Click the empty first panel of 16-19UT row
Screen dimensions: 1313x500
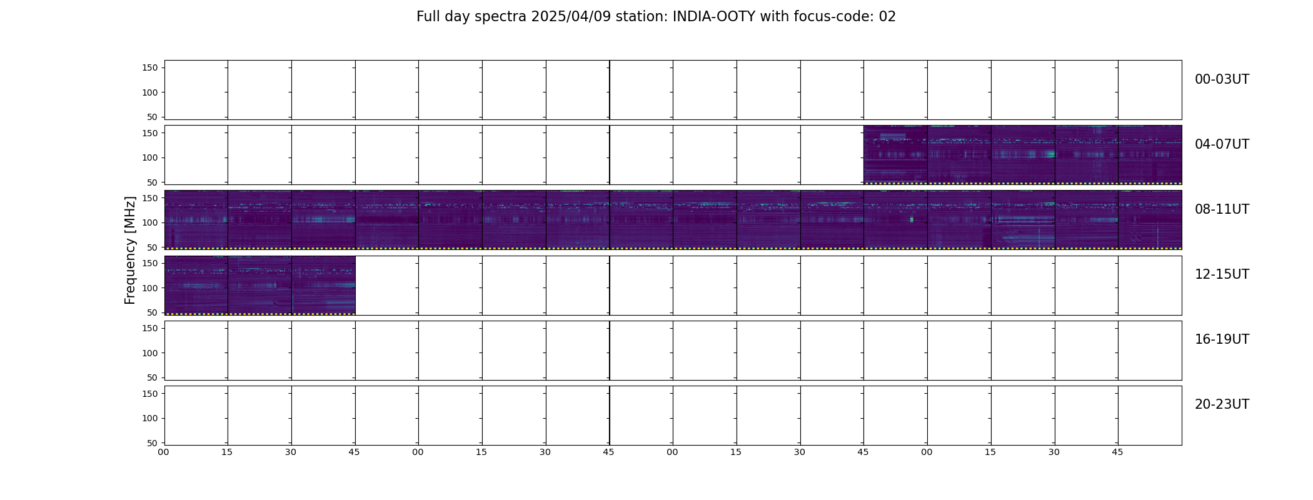click(196, 351)
